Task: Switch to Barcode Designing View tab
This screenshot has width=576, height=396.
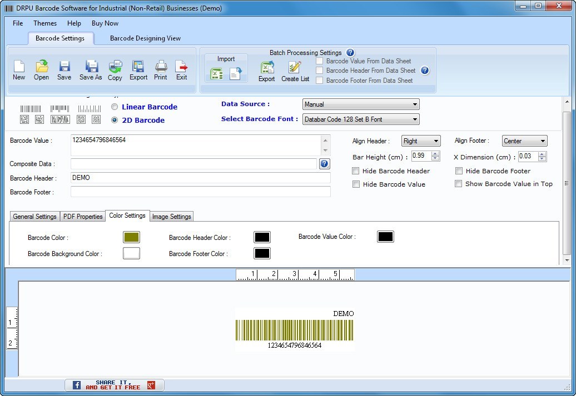Action: (145, 38)
